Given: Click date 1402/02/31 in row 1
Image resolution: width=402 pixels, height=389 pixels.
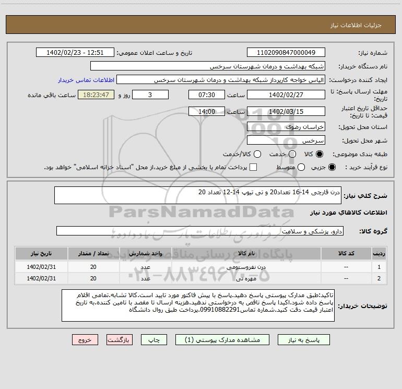Looking at the screenshot, I should click(x=41, y=267).
